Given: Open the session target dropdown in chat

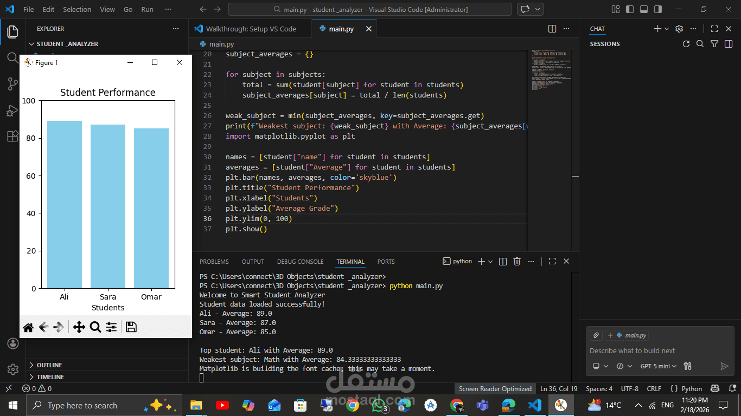Looking at the screenshot, I should click(x=601, y=366).
